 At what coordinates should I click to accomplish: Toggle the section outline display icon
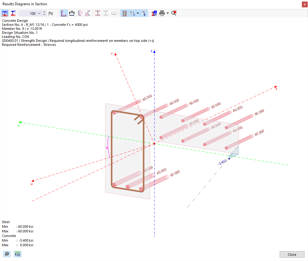(x=64, y=13)
